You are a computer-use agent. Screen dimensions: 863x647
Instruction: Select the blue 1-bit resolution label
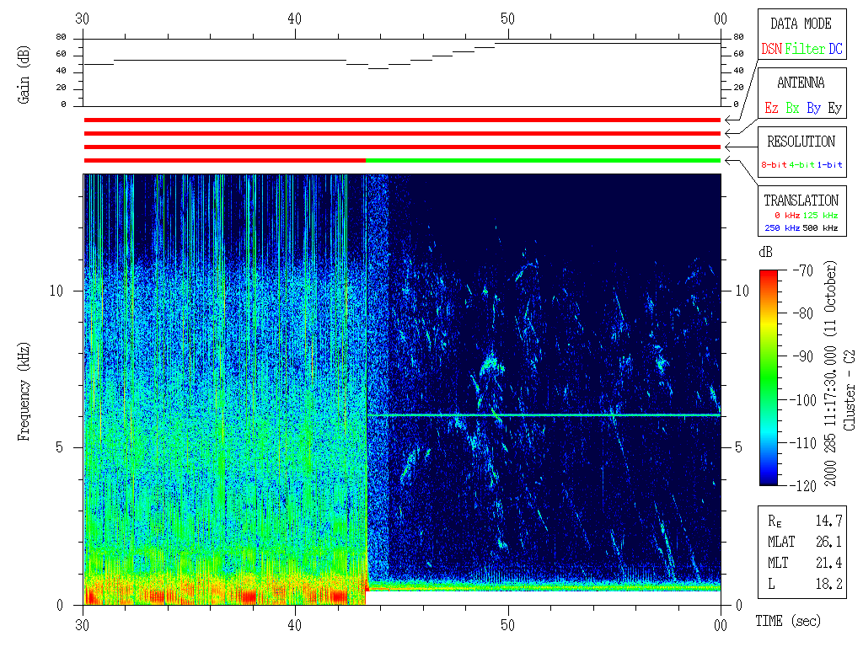[x=831, y=165]
